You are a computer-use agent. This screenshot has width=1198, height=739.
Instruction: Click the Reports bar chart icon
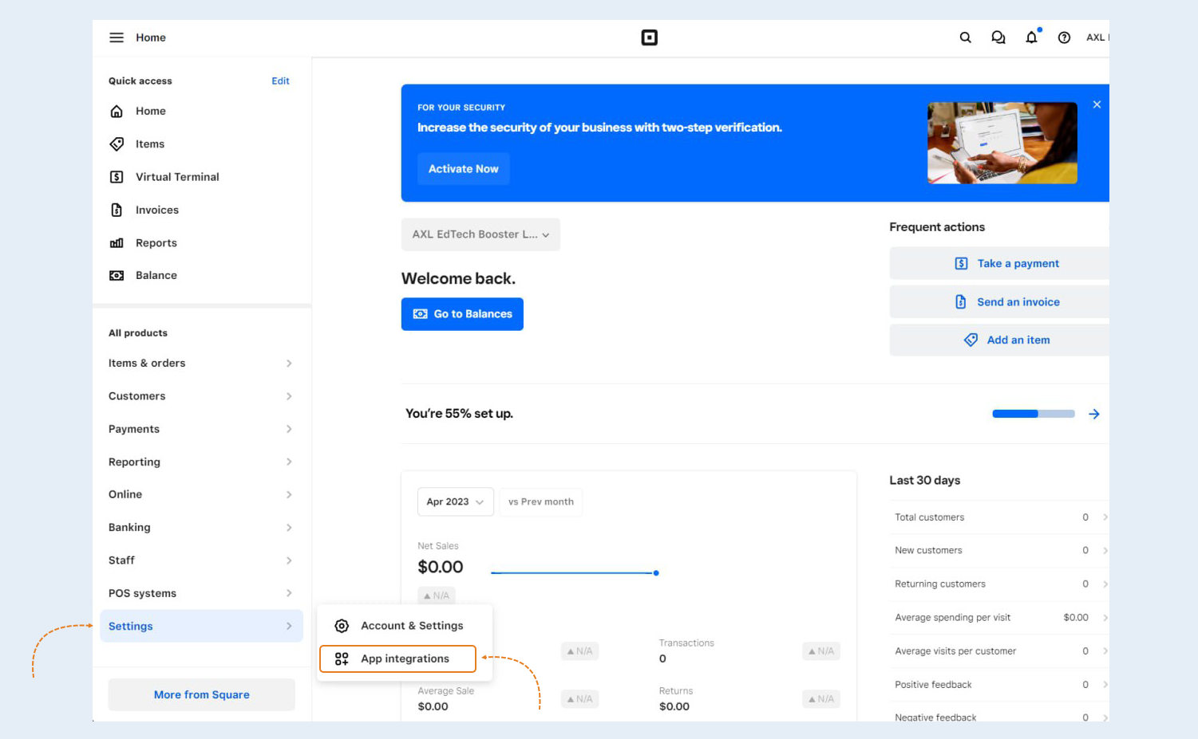pos(117,243)
